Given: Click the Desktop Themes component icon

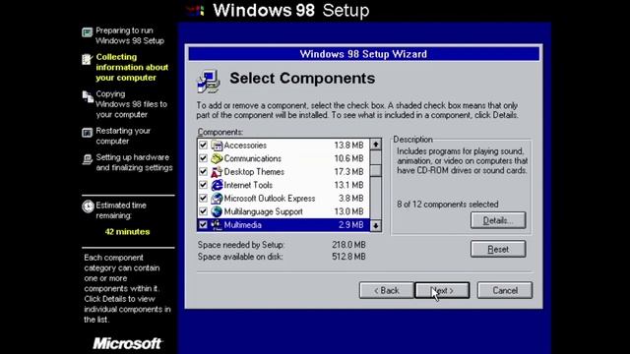Looking at the screenshot, I should click(x=217, y=172).
